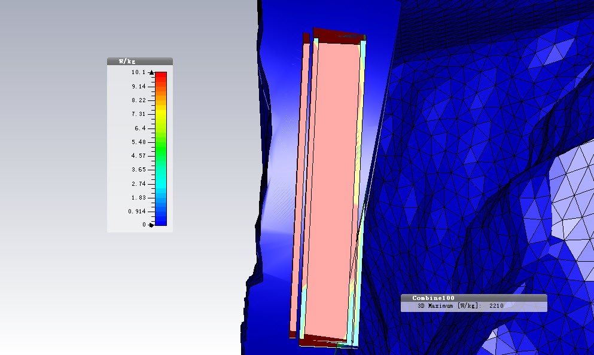Click the right-pointing arrow marker at legend value 0
This screenshot has width=594, height=355.
151,225
